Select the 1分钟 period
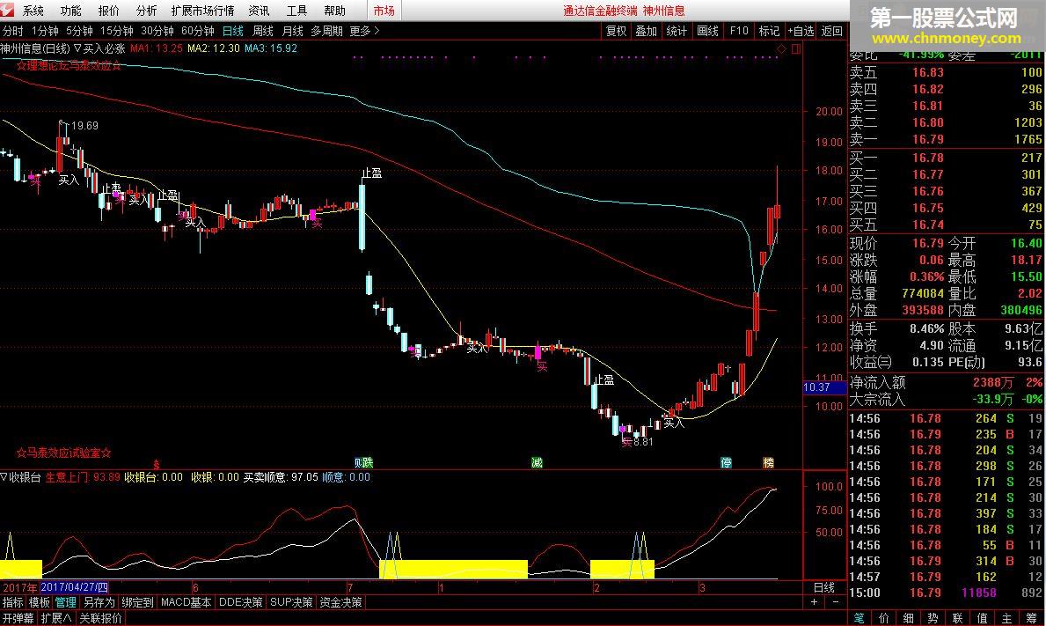 click(x=45, y=31)
